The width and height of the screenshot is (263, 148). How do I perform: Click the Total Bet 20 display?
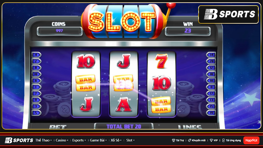click(x=124, y=126)
